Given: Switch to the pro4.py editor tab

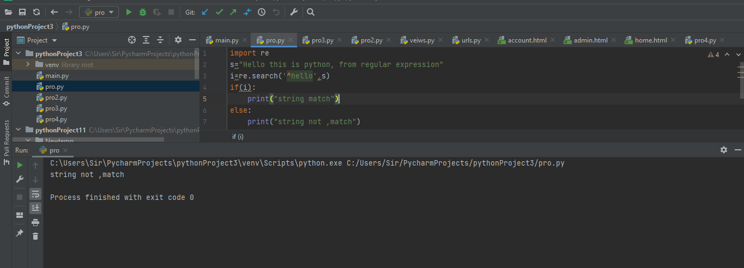Looking at the screenshot, I should tap(705, 40).
